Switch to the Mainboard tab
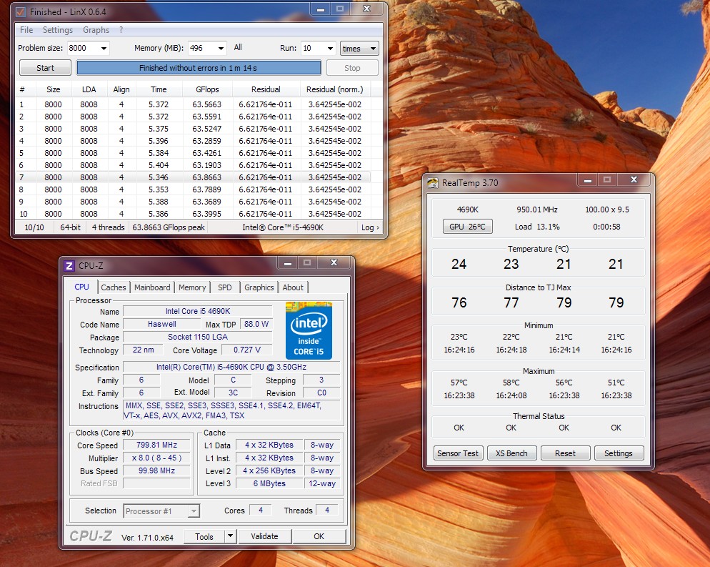This screenshot has height=567, width=710. pos(152,287)
